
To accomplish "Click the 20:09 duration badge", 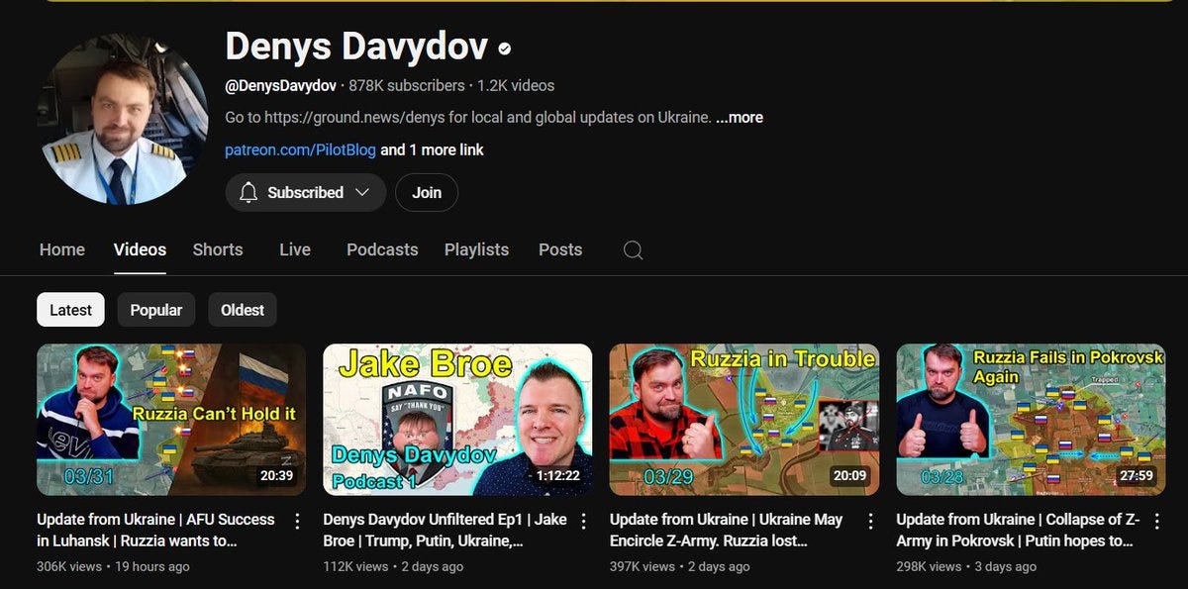I will [x=849, y=476].
